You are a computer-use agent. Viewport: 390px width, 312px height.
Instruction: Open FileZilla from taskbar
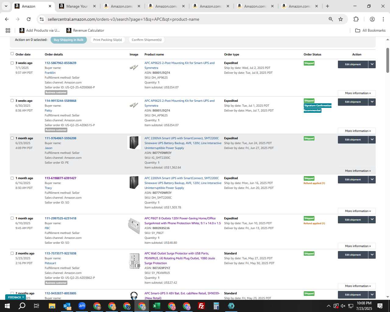point(201,306)
